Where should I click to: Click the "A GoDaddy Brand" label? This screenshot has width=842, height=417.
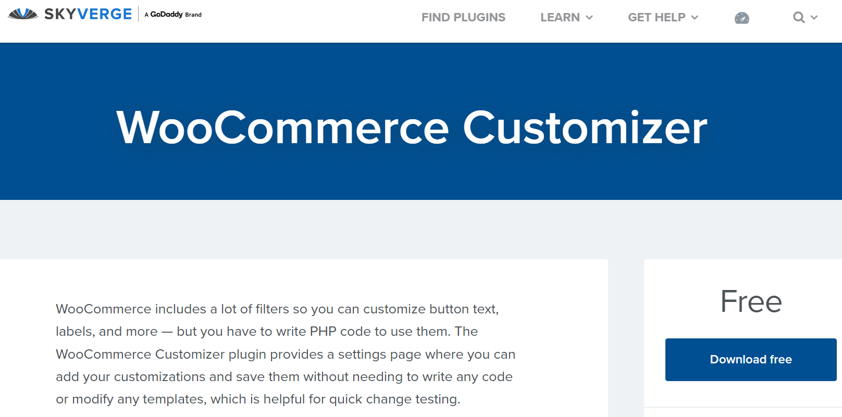click(x=173, y=15)
